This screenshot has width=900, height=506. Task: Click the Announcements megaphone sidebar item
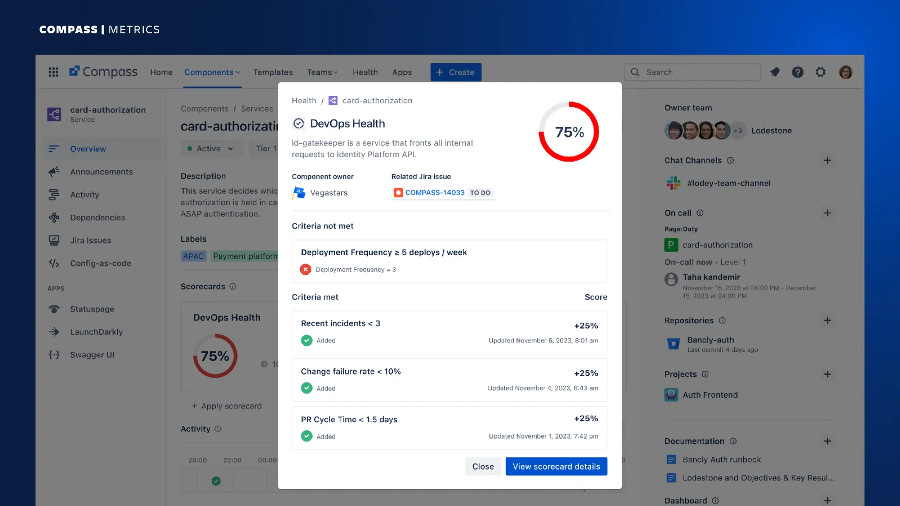click(101, 172)
